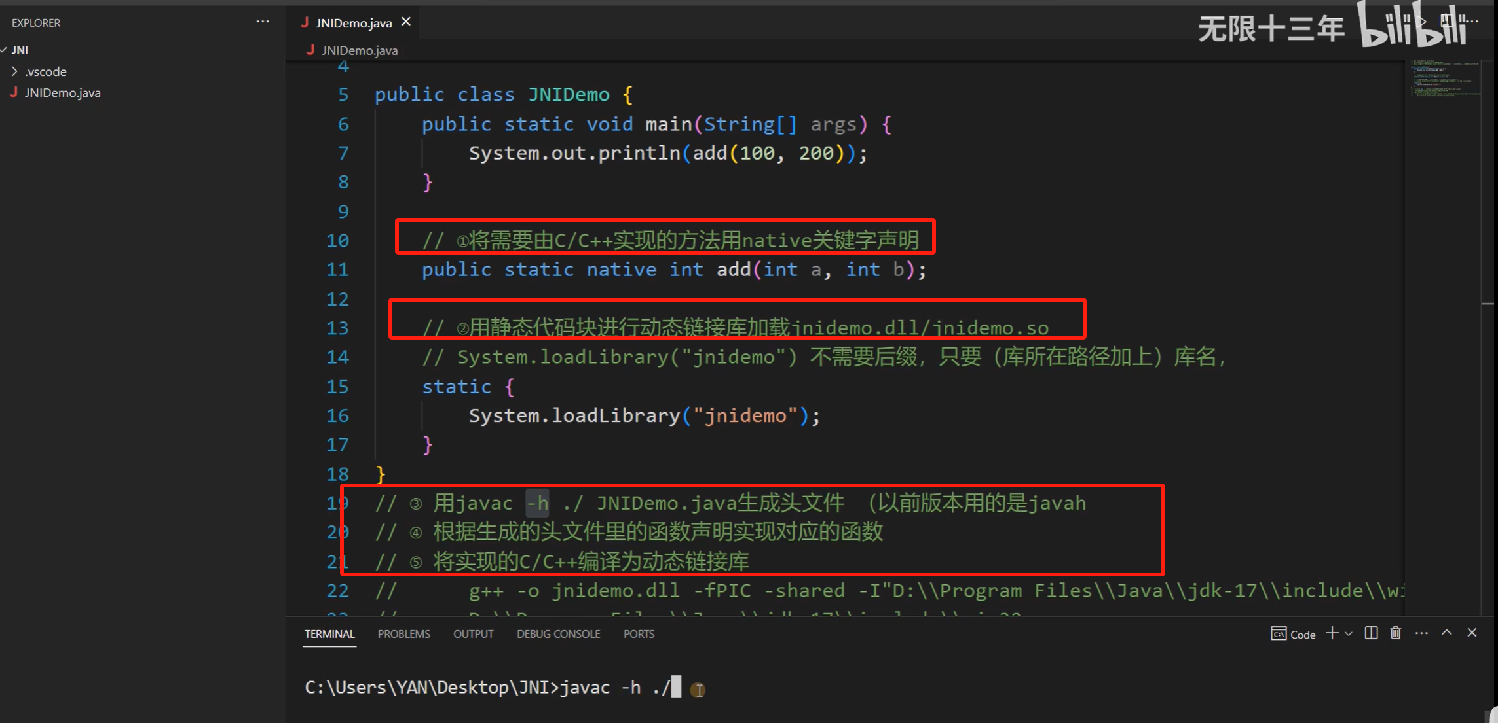Open terminal panel more actions ellipsis
Viewport: 1498px width, 723px height.
[1421, 633]
